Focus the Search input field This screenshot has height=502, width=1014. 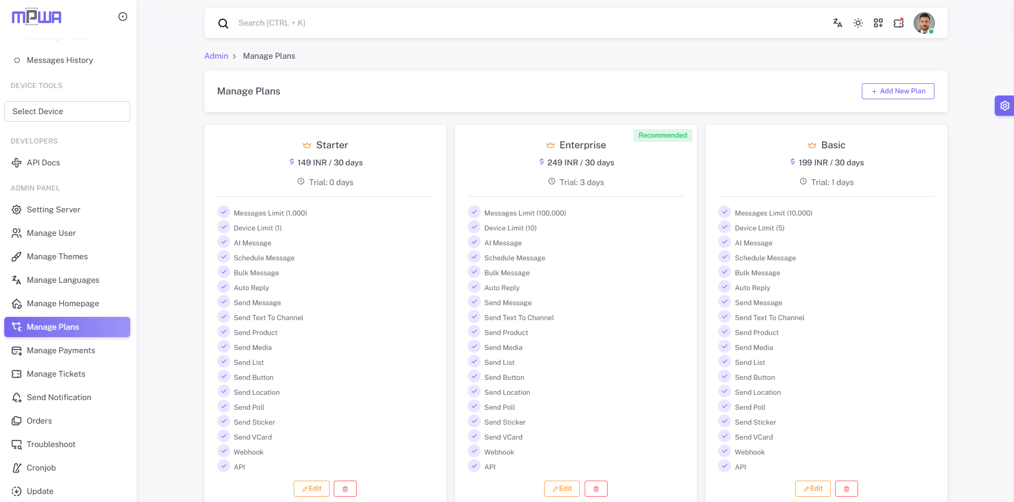pyautogui.click(x=481, y=23)
